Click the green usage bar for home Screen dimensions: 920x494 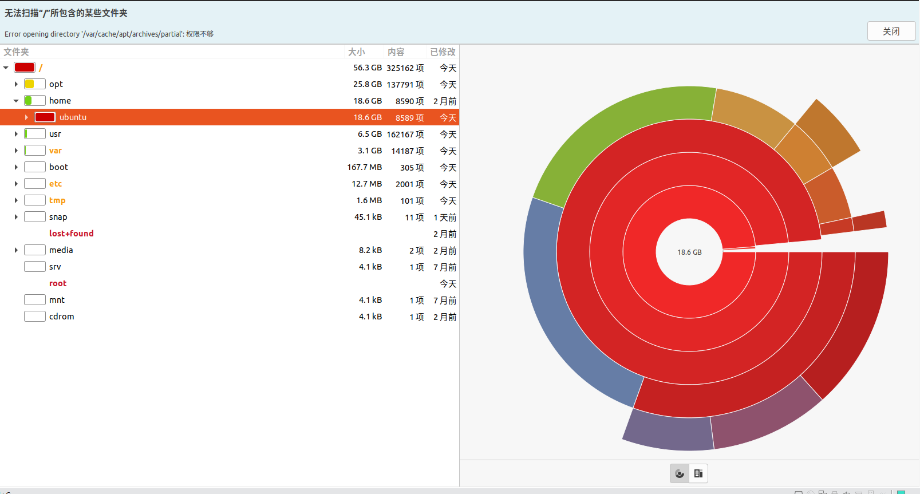(x=35, y=101)
